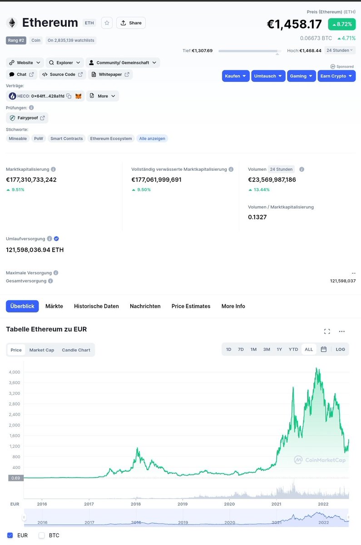Click the Rang #2 badge

point(17,40)
